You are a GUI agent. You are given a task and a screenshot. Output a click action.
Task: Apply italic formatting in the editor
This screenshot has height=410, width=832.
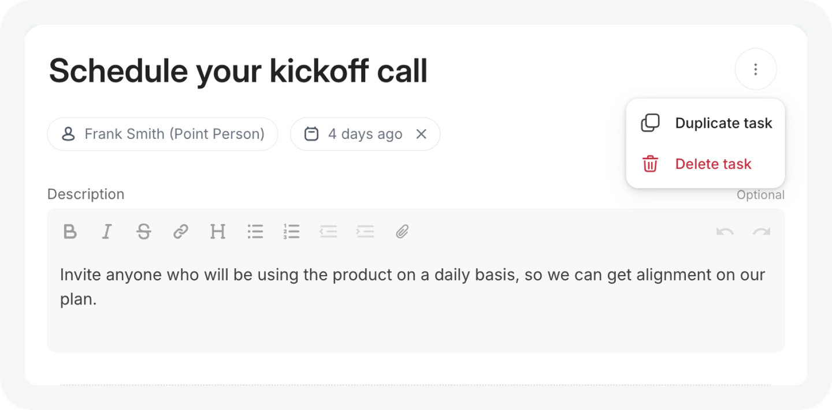(x=106, y=232)
